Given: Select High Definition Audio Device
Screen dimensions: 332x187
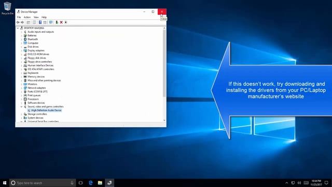Looking at the screenshot, I should [46, 110].
